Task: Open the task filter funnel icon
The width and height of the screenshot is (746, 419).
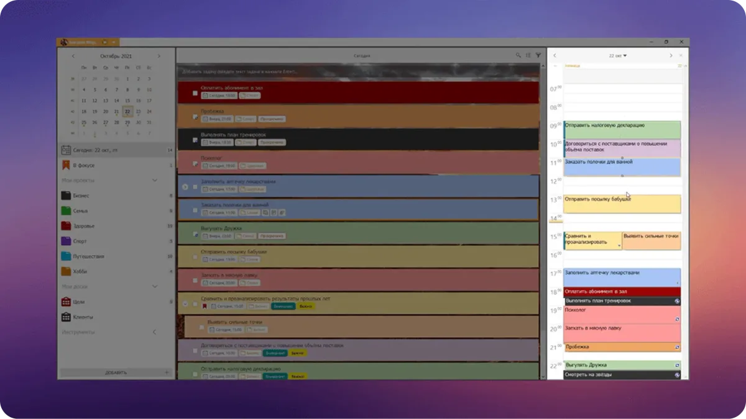Action: [538, 55]
